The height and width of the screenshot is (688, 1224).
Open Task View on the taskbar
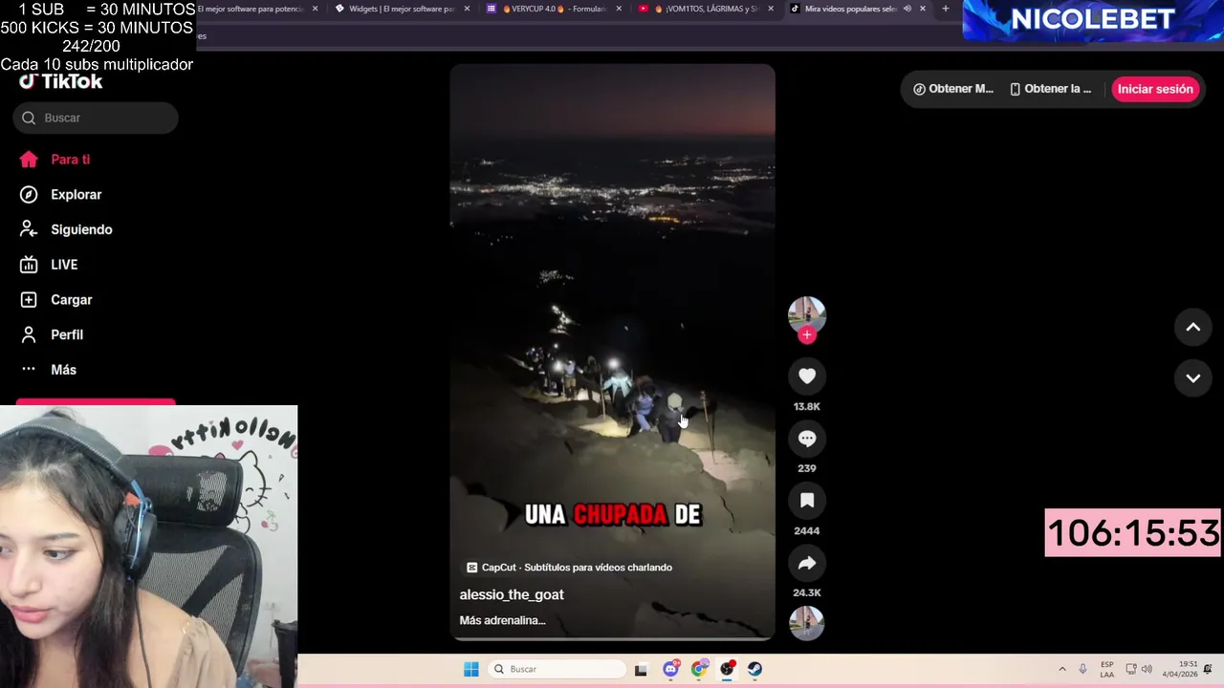[641, 669]
